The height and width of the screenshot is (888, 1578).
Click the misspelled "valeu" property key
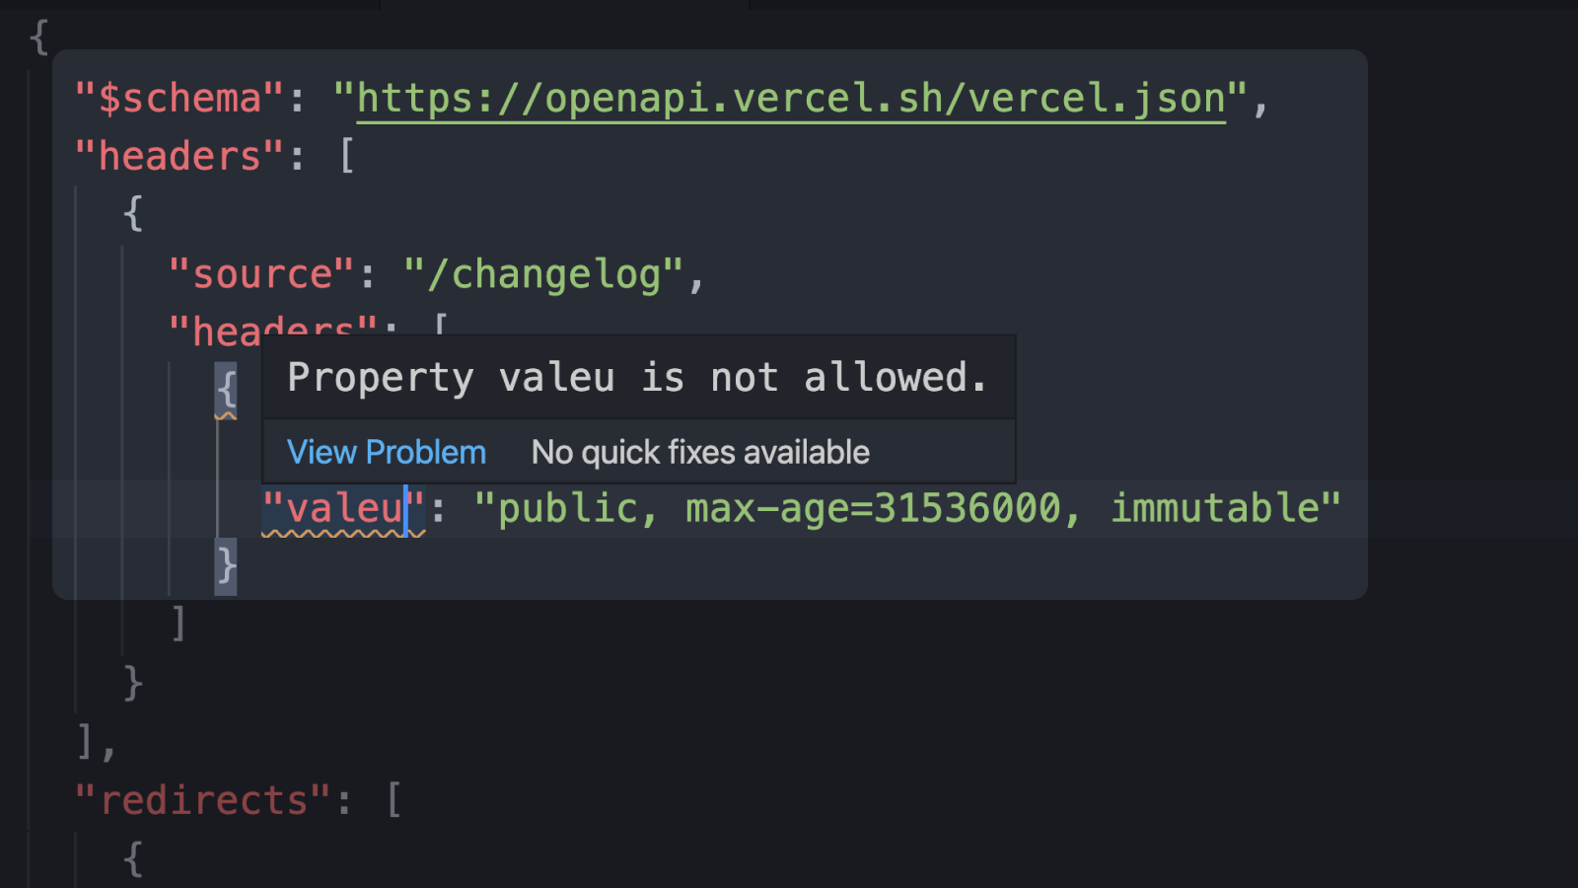click(343, 509)
